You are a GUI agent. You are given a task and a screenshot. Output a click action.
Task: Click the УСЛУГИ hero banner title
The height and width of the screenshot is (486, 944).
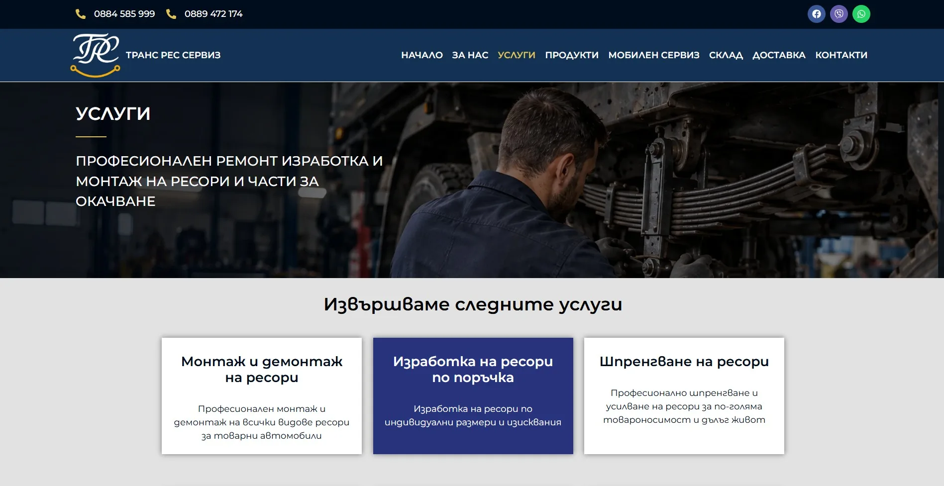point(113,114)
